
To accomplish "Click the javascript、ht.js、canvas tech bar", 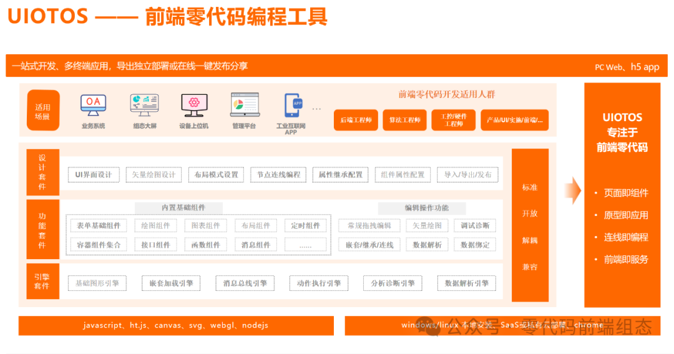I will (176, 326).
